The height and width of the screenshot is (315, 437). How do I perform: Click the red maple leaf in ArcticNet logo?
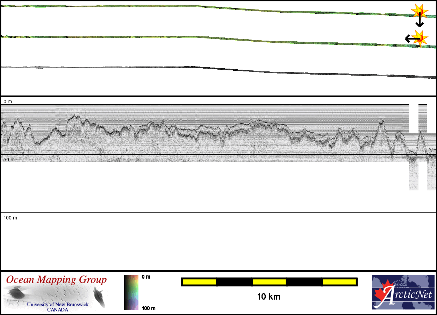[x=381, y=293]
